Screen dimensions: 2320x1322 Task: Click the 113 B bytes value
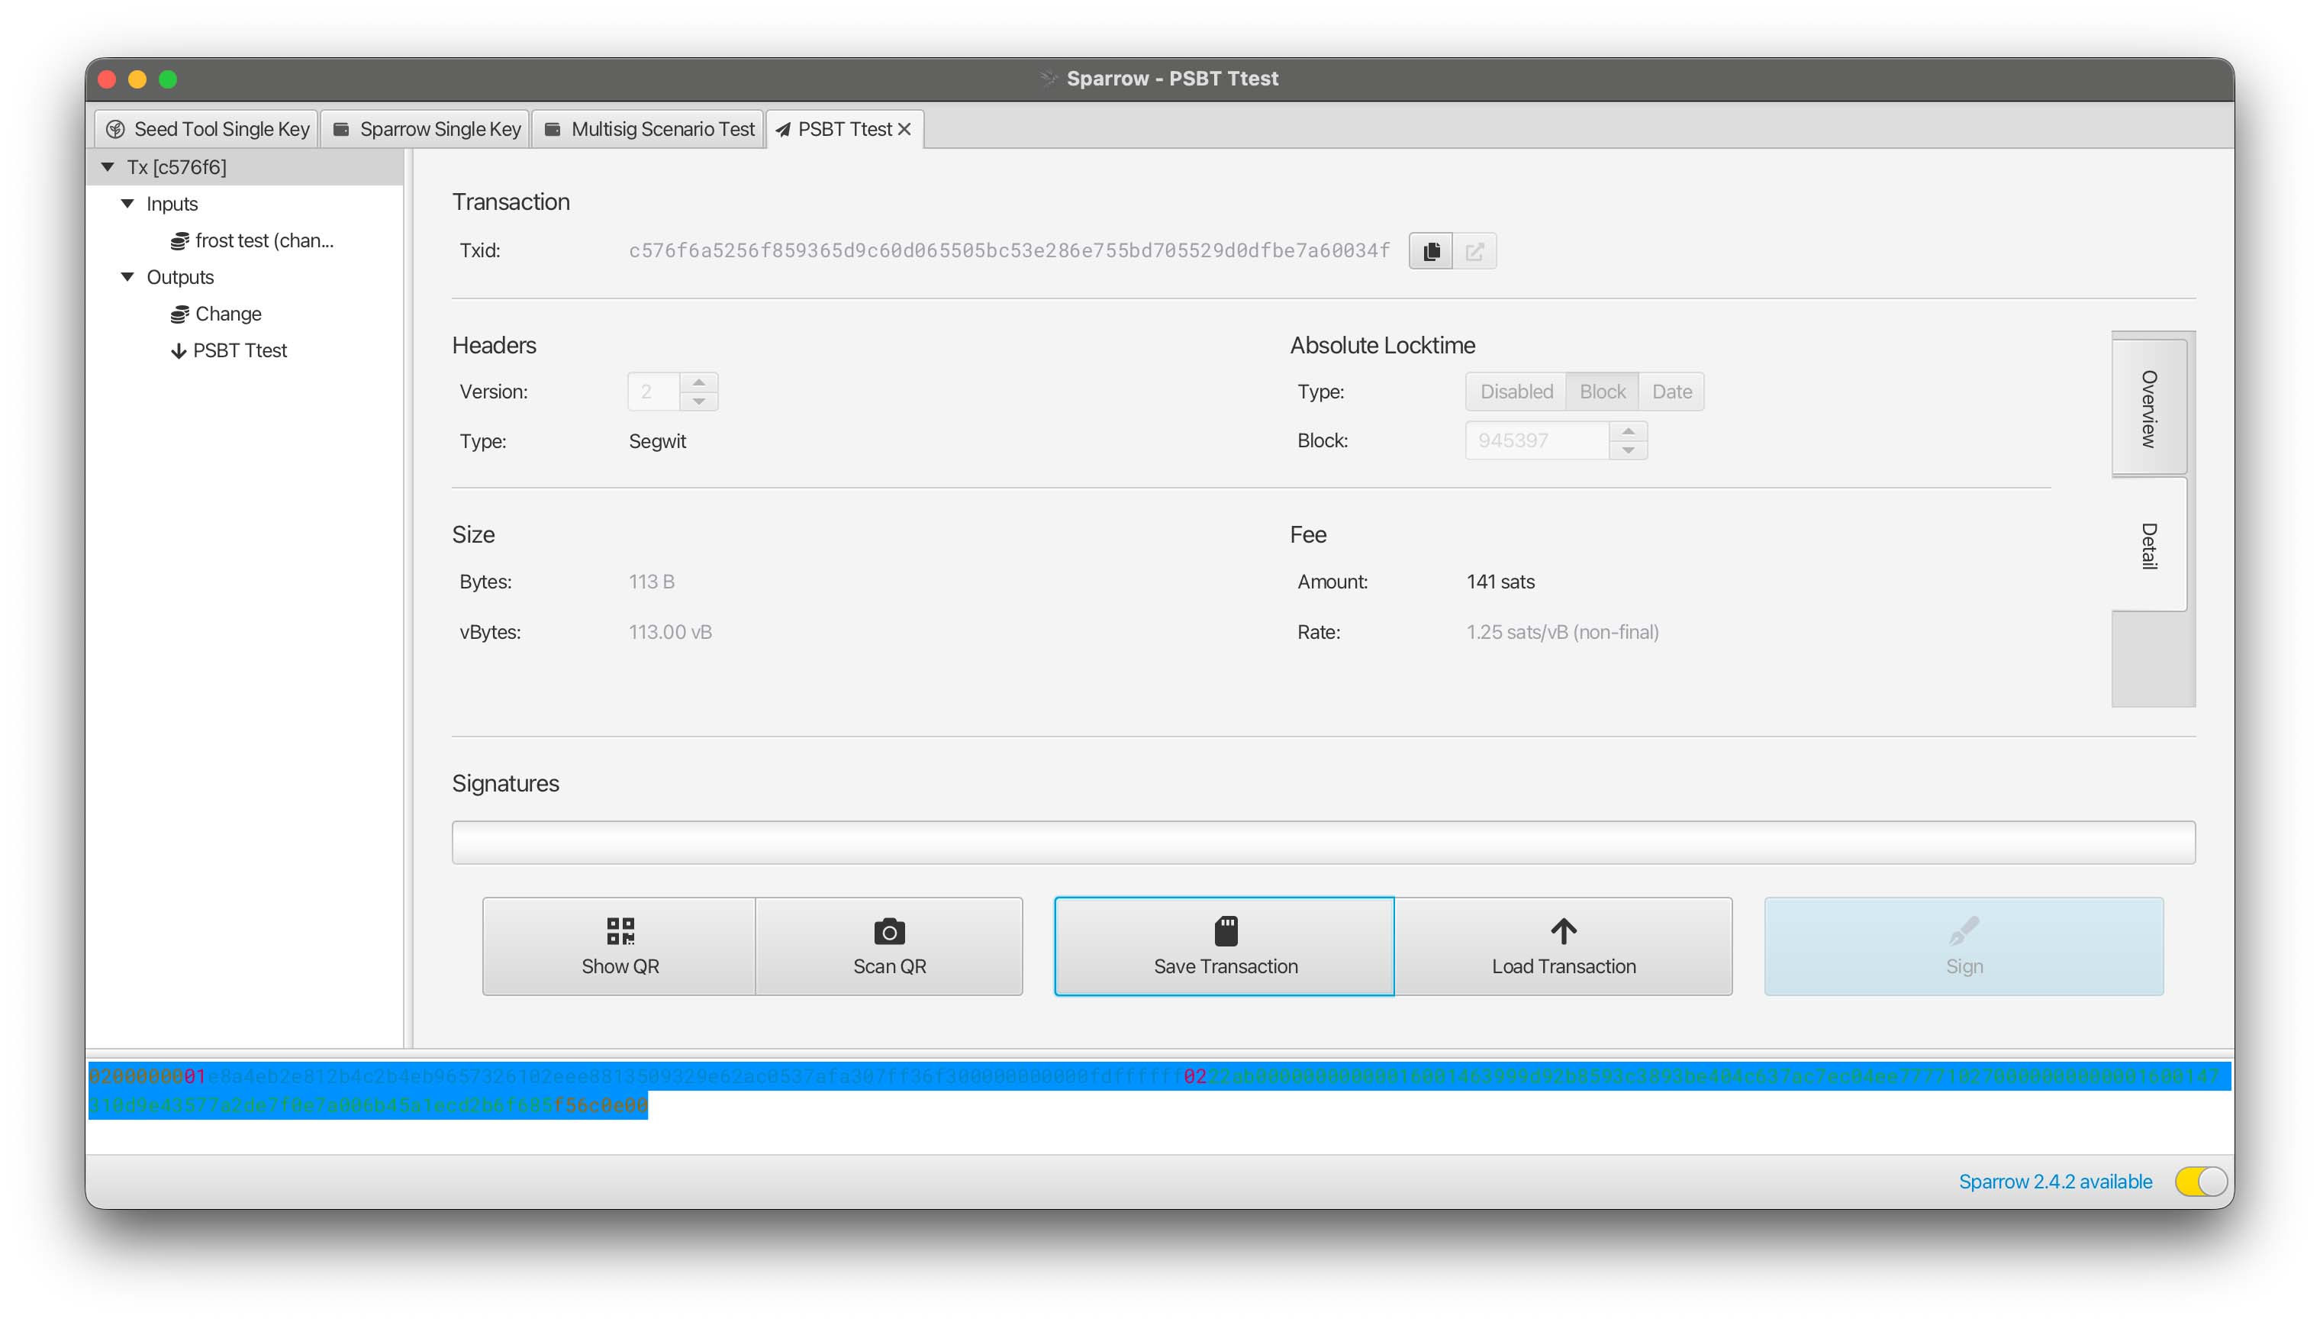click(652, 582)
